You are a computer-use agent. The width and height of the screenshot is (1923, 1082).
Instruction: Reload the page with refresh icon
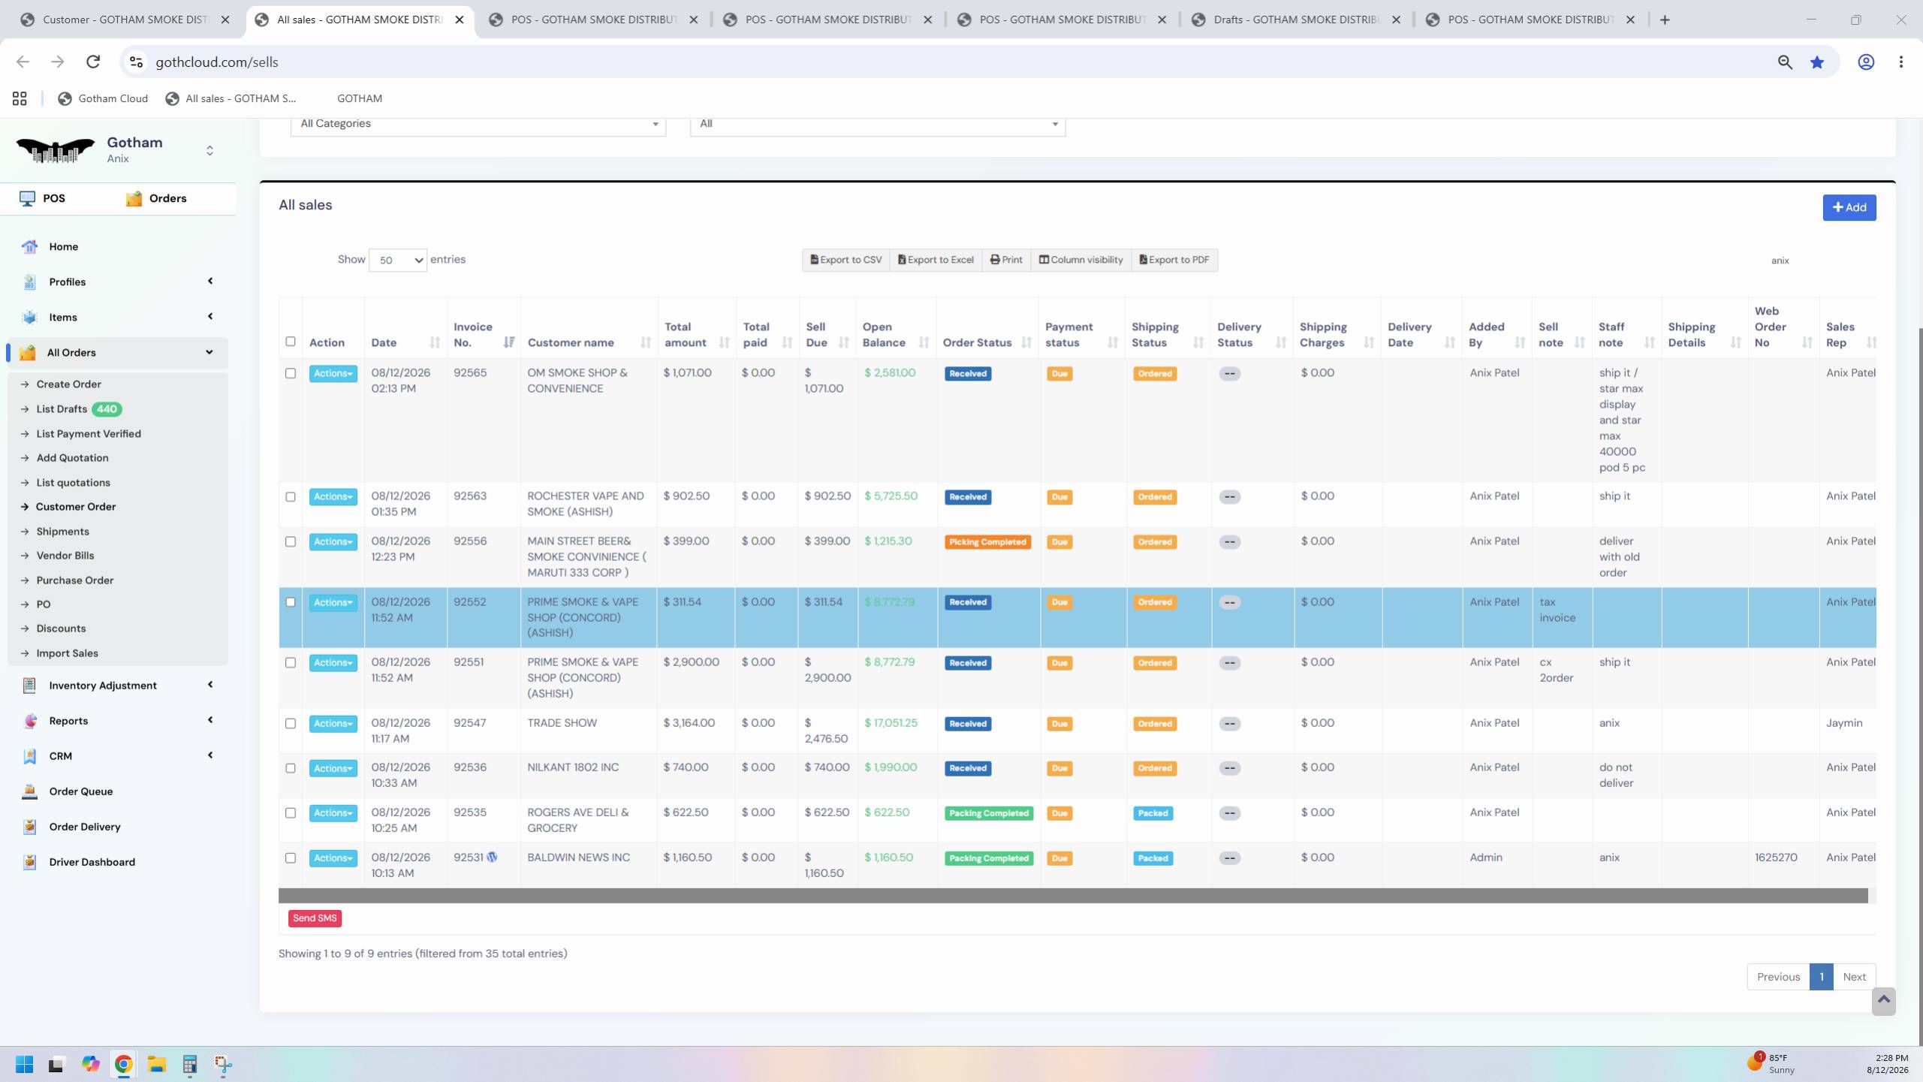coord(93,62)
